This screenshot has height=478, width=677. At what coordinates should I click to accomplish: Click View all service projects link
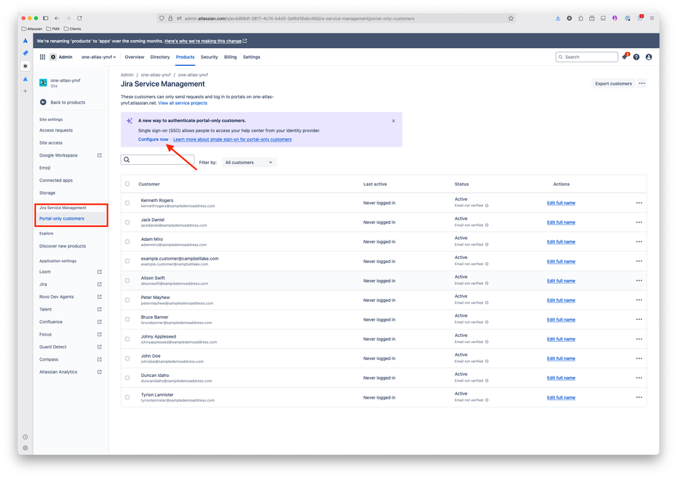(183, 103)
